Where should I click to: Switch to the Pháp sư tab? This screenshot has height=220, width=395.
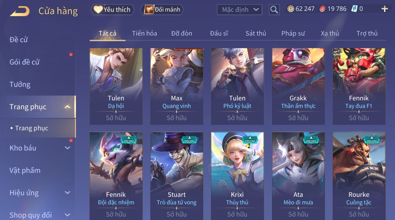coord(293,33)
